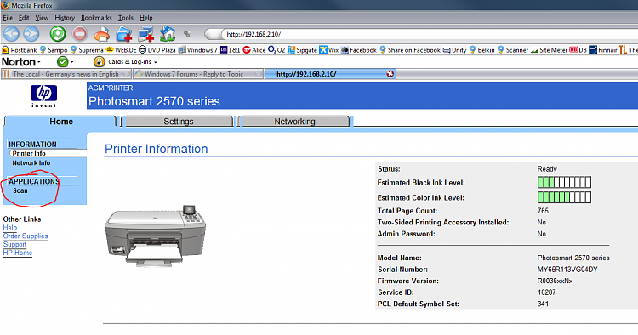Open new tab icon with red plus
Viewport: 638px width, 335px height.
coord(124,34)
